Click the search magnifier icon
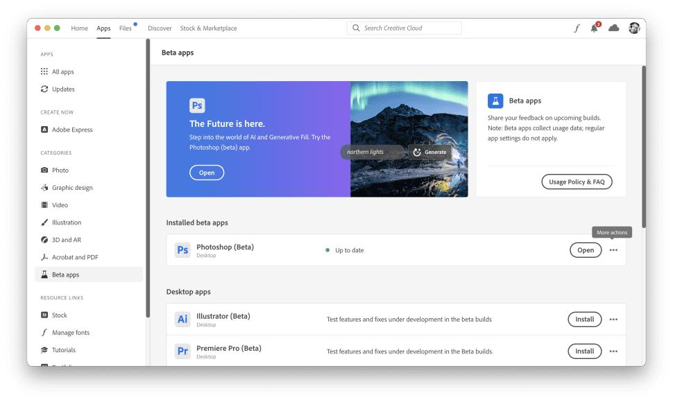 (x=356, y=28)
